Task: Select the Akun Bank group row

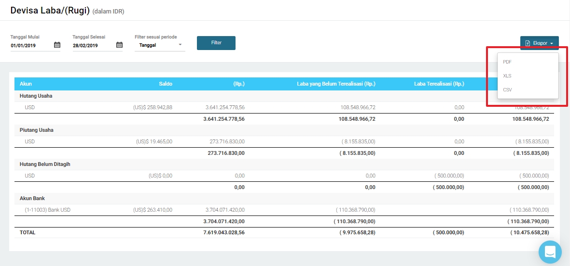Action: point(284,198)
